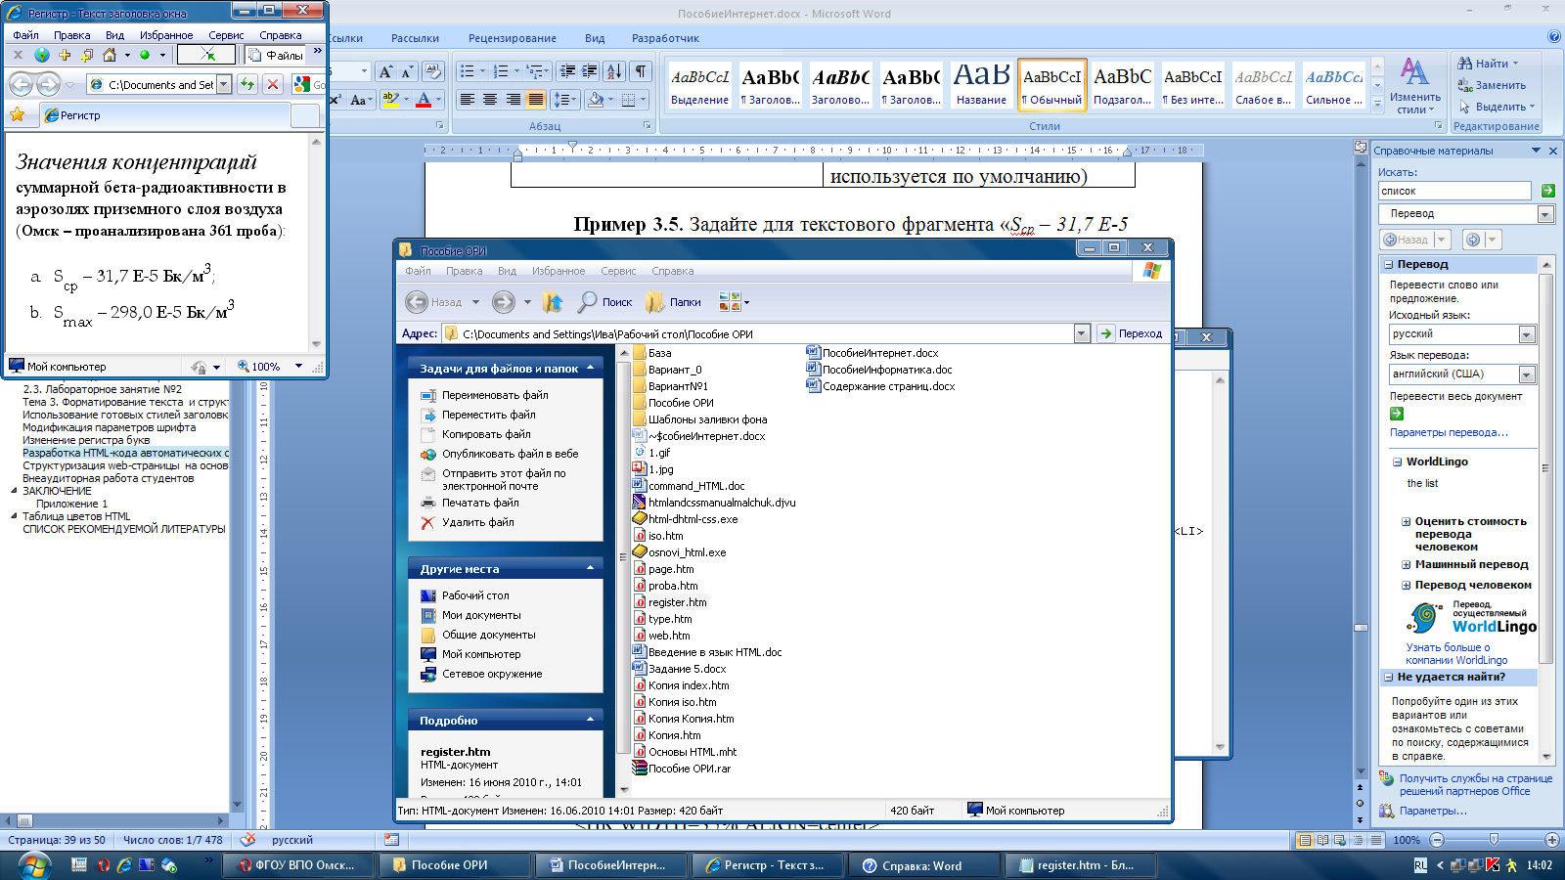Click the Up folder icon in Explorer
This screenshot has width=1565, height=880.
[x=553, y=302]
